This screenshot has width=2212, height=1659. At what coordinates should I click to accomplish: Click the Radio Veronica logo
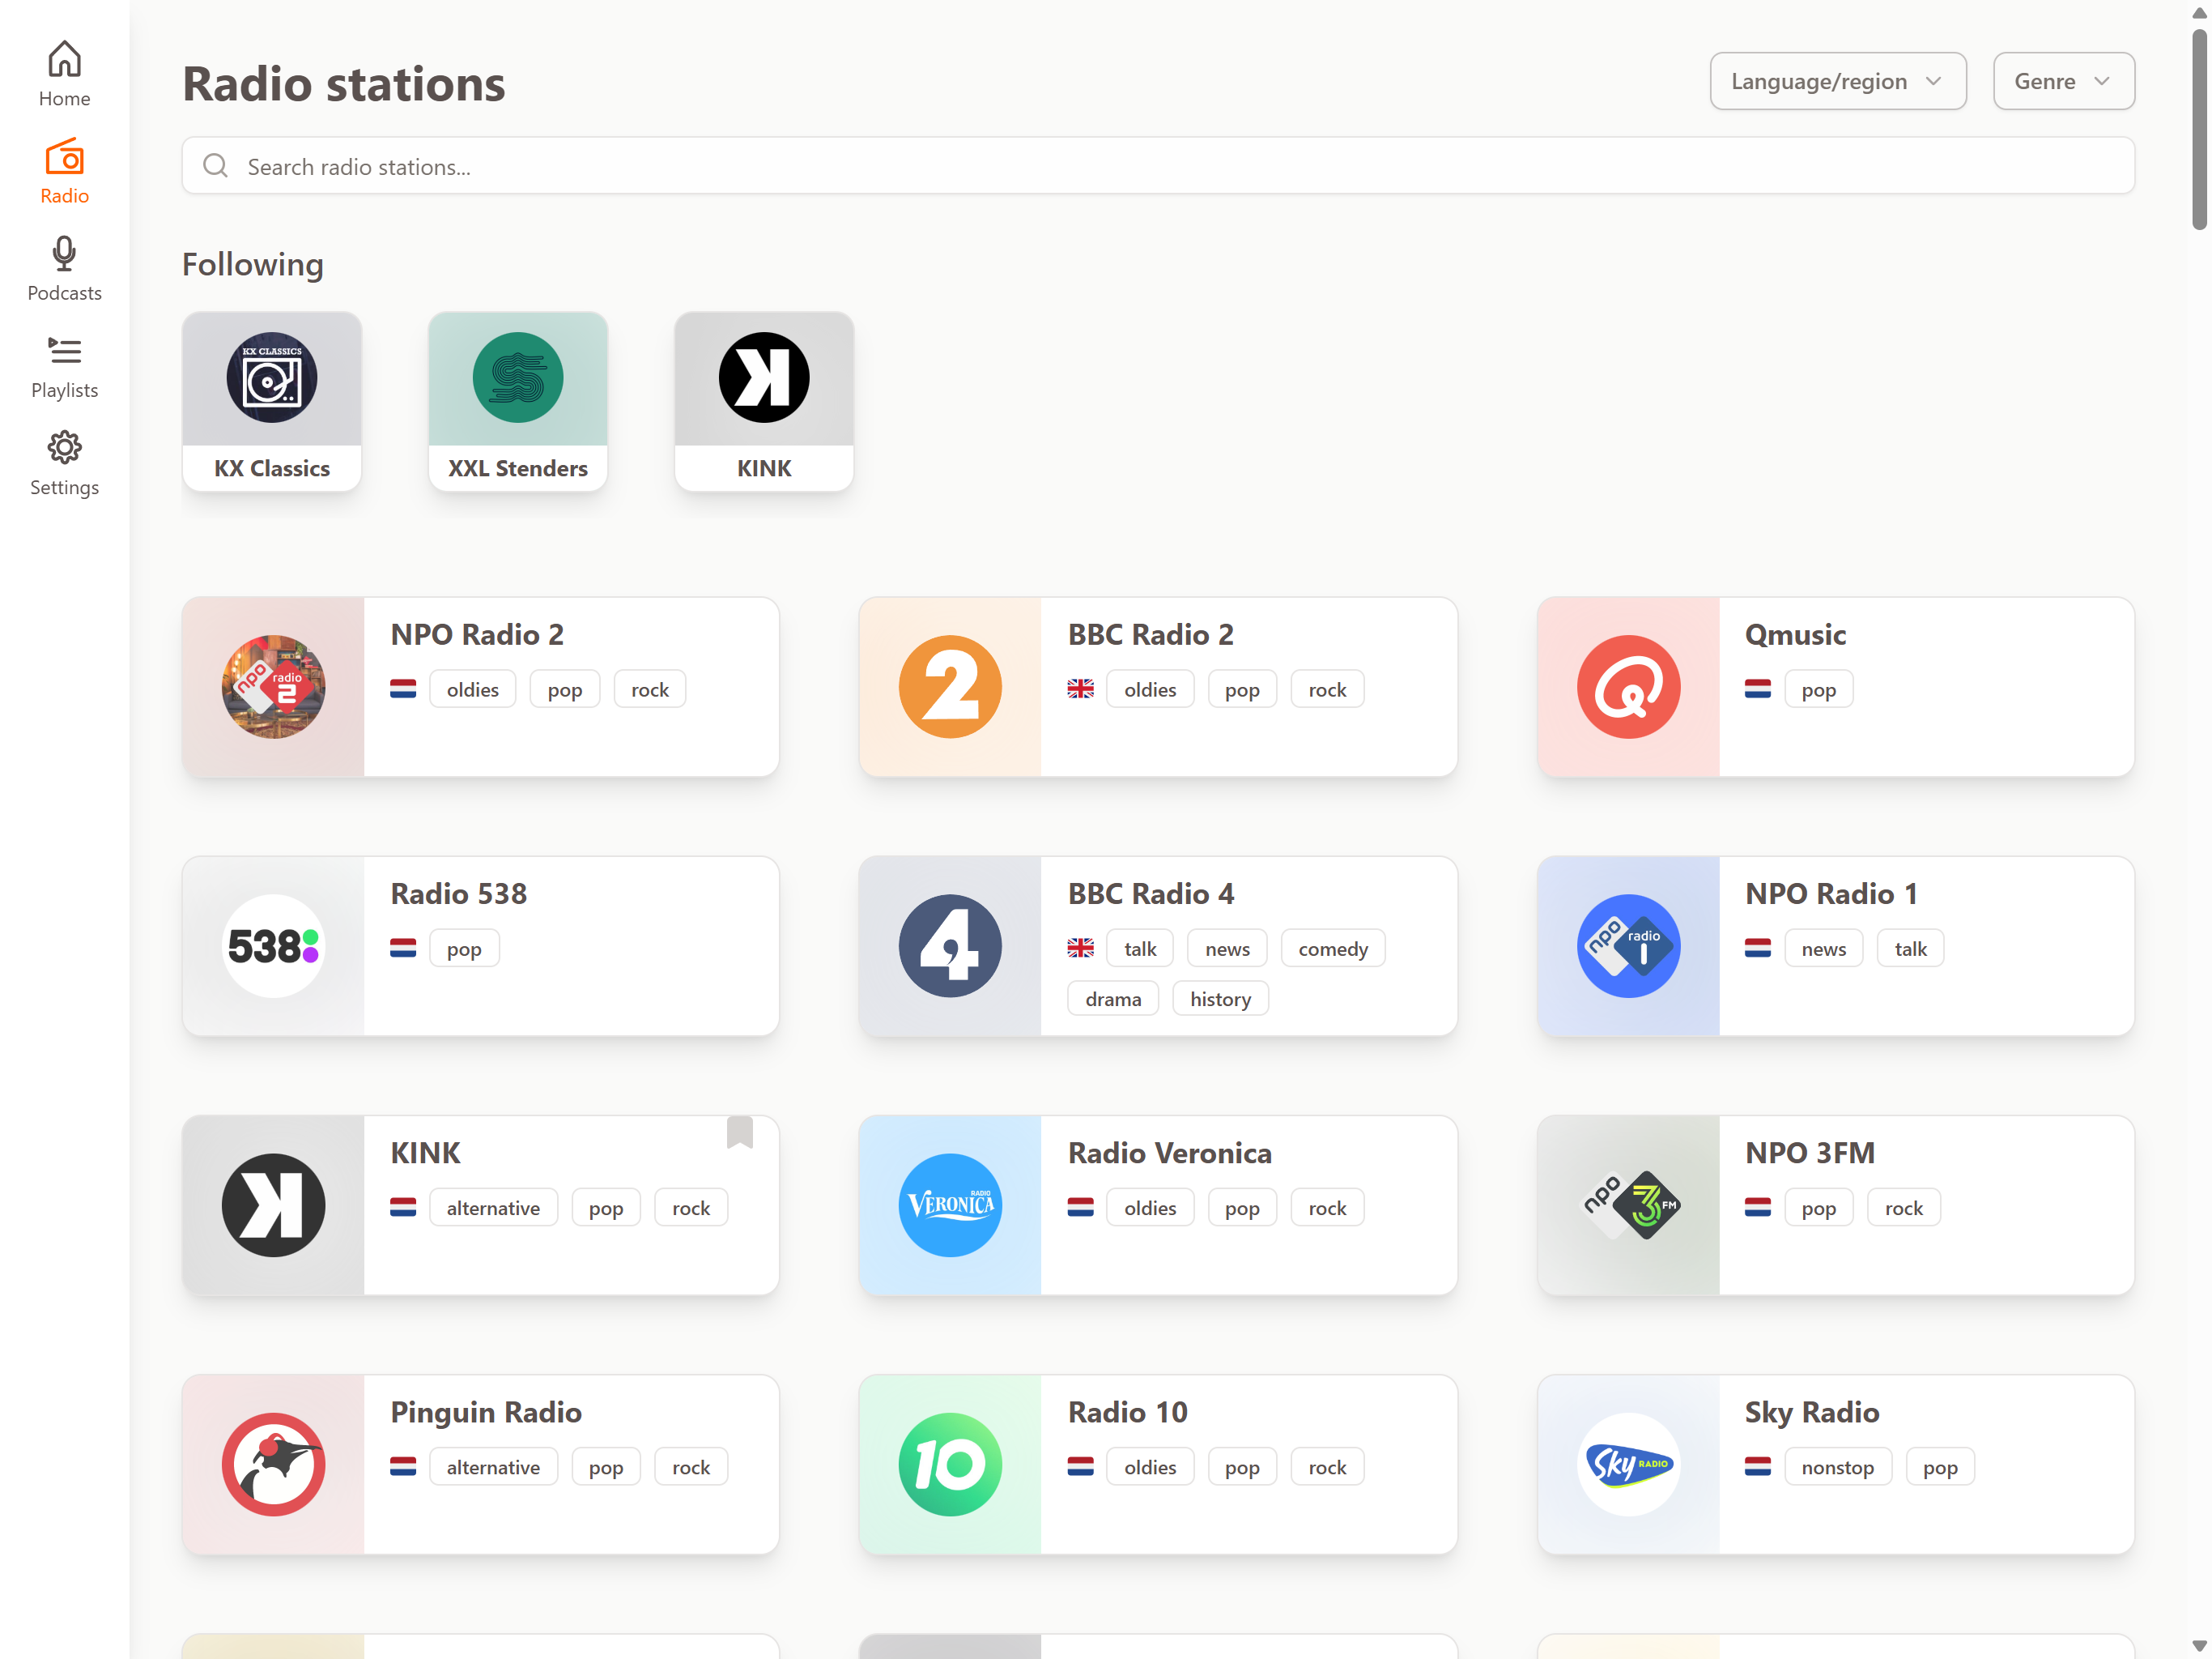950,1205
